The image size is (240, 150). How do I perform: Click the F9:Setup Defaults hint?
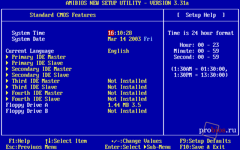205,141
